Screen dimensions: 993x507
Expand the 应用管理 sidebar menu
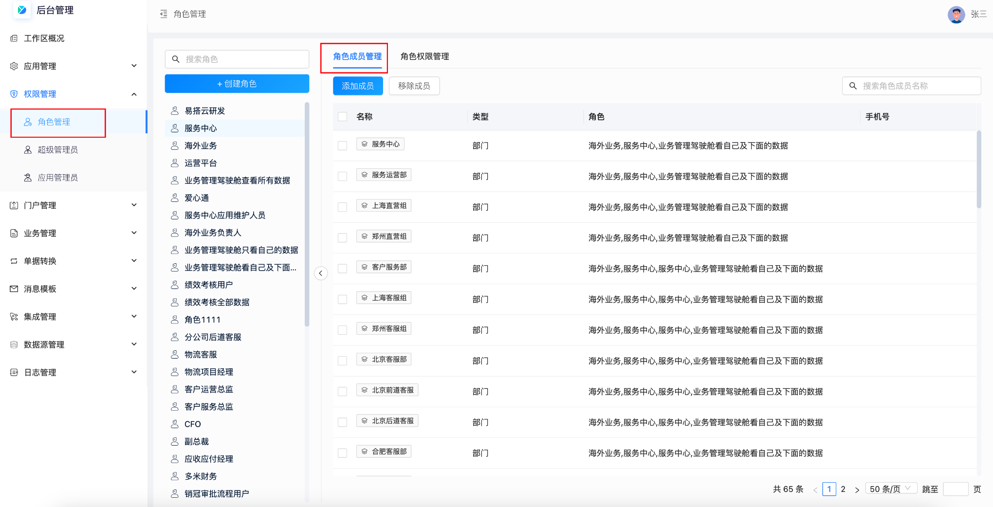tap(134, 66)
